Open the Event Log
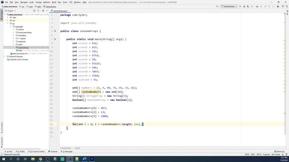Viewport: 289px width, 162px height. [x=279, y=152]
